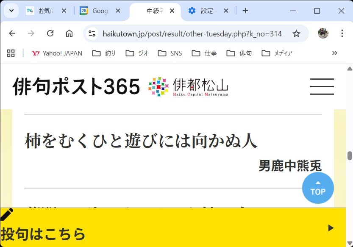Close the 中級 tab

click(172, 11)
